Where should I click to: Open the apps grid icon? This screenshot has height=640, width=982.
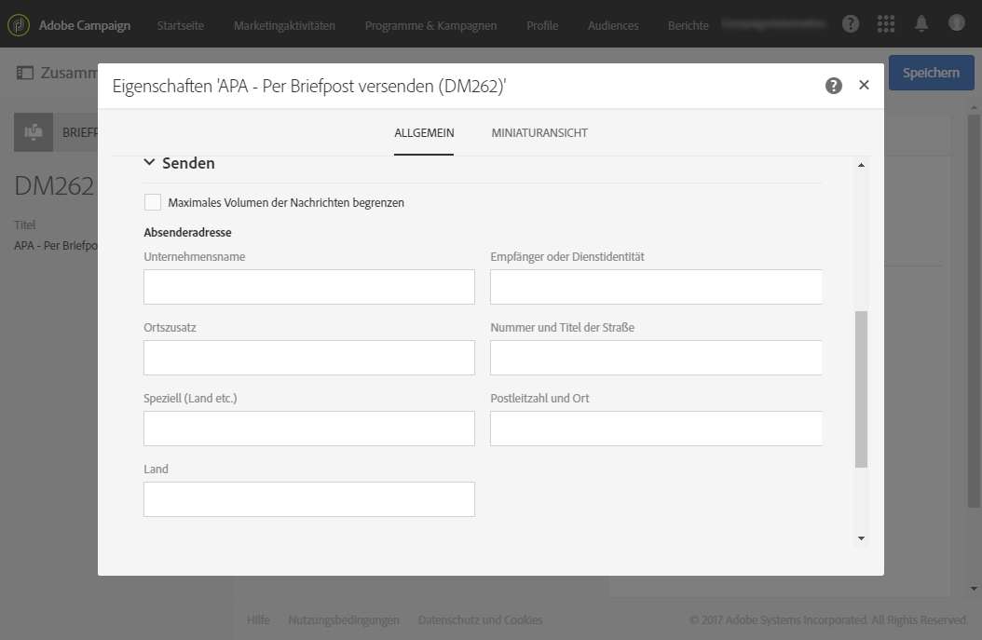[x=886, y=24]
